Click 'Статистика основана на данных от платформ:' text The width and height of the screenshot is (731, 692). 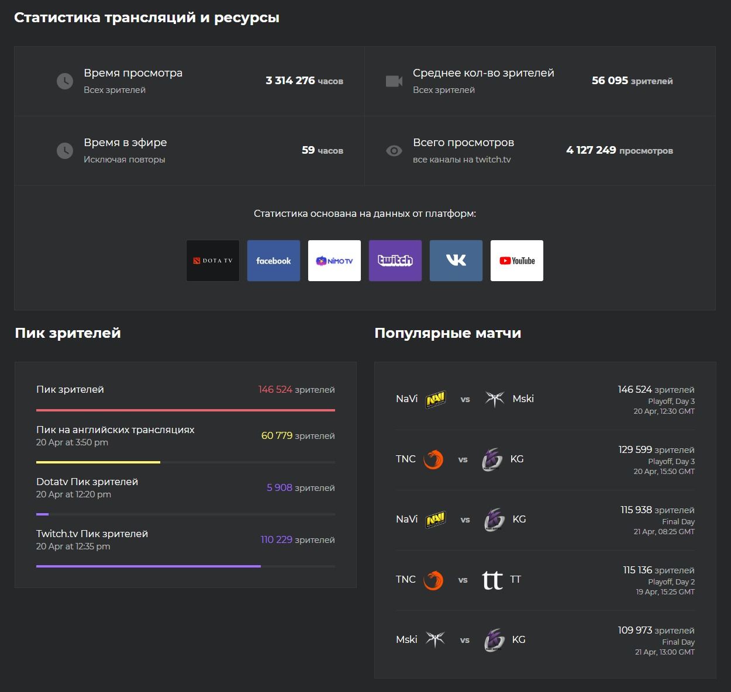[x=365, y=214]
